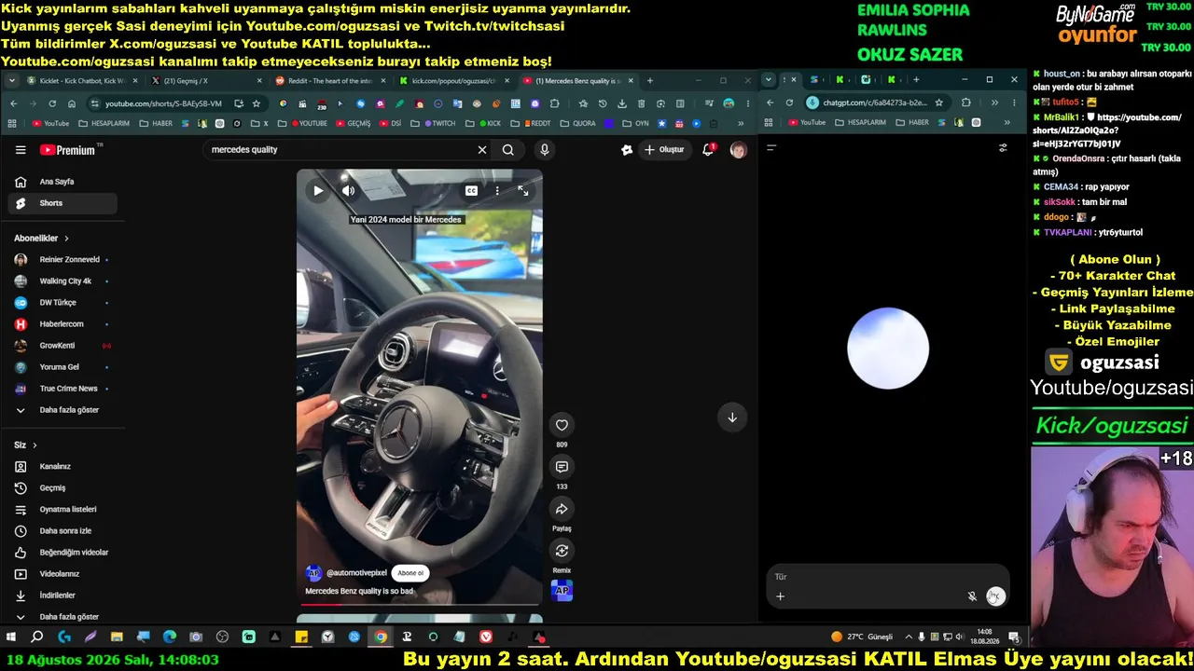Toggle closed captions on the short
This screenshot has width=1194, height=671.
[x=472, y=191]
